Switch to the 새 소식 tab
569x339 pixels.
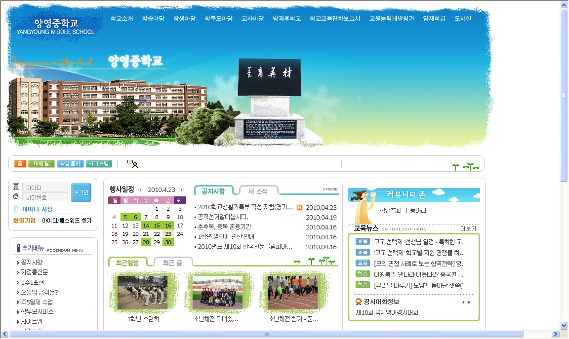(x=258, y=191)
